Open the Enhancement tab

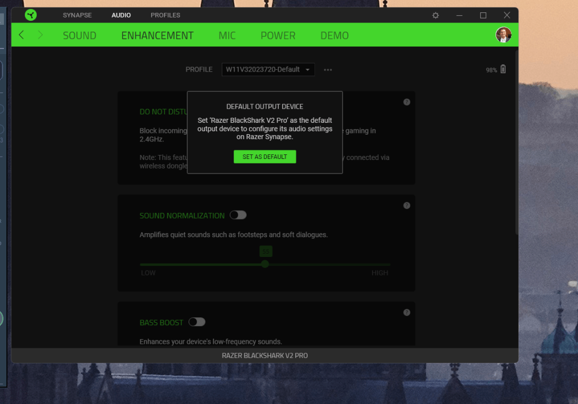pyautogui.click(x=157, y=35)
